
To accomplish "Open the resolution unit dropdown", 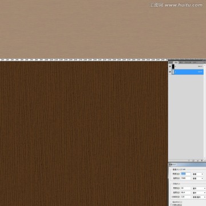I will point(199,197).
